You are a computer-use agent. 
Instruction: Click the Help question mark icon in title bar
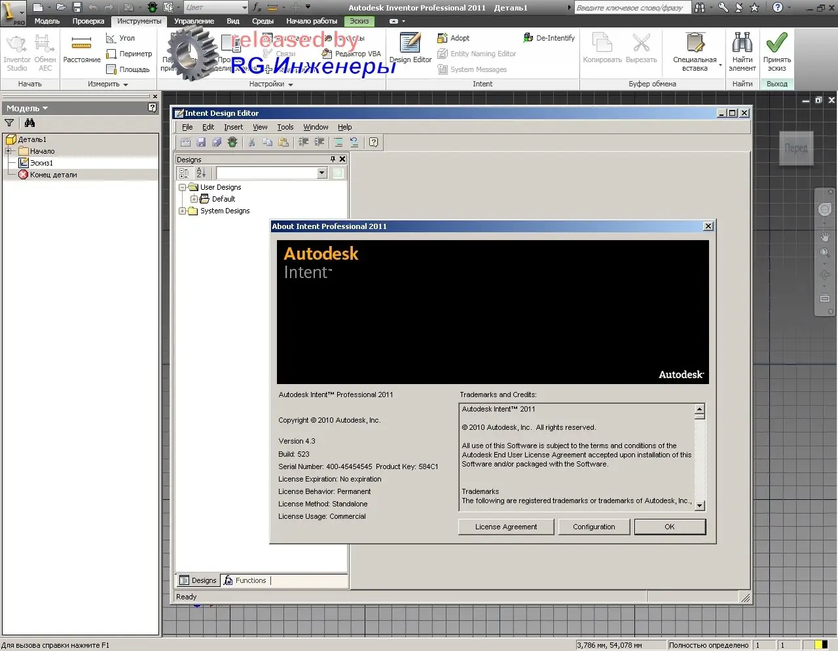click(x=777, y=7)
